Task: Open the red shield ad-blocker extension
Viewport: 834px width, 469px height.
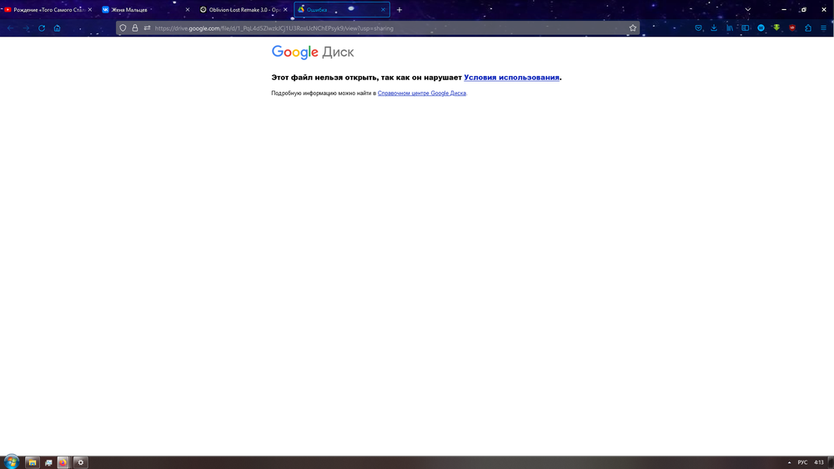Action: tap(792, 28)
